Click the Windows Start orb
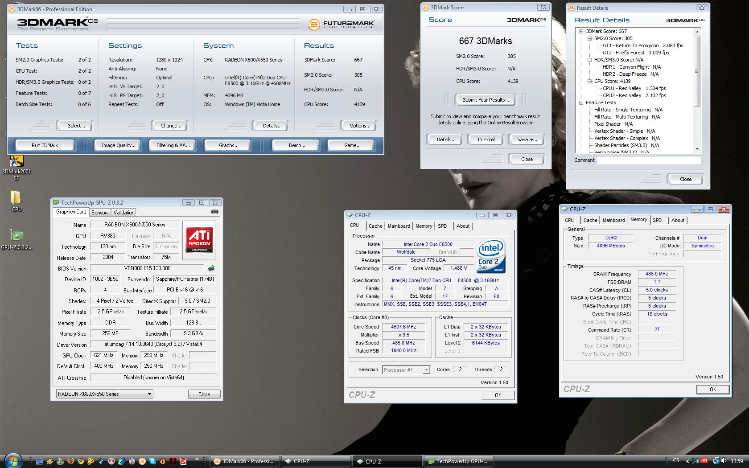This screenshot has width=749, height=468. [x=13, y=460]
